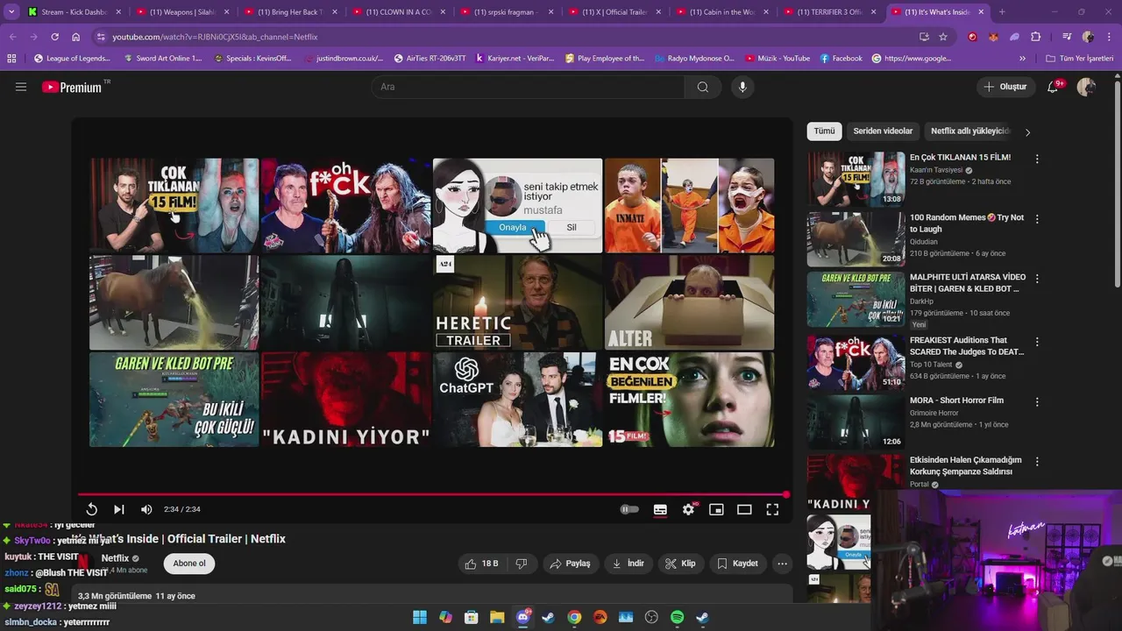Viewport: 1122px width, 631px height.
Task: Open a new browser tab
Action: (x=1002, y=12)
